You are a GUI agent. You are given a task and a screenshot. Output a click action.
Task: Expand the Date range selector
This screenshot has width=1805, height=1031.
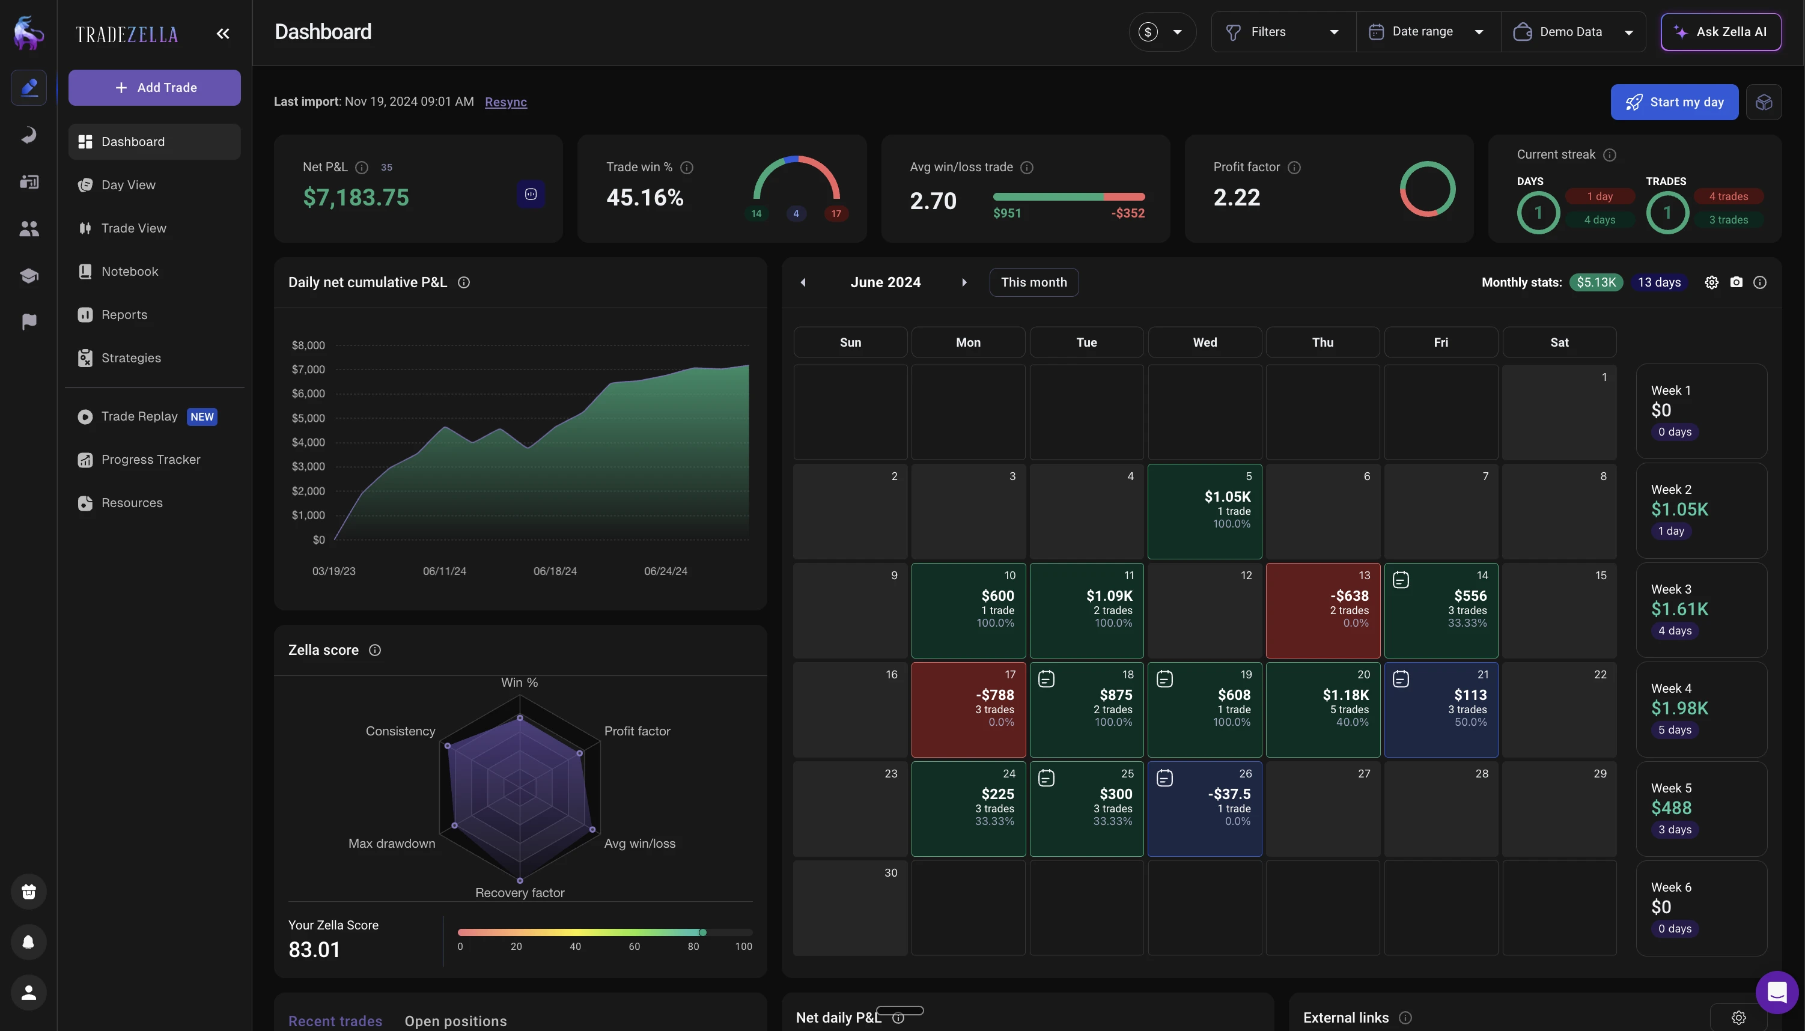[1426, 31]
